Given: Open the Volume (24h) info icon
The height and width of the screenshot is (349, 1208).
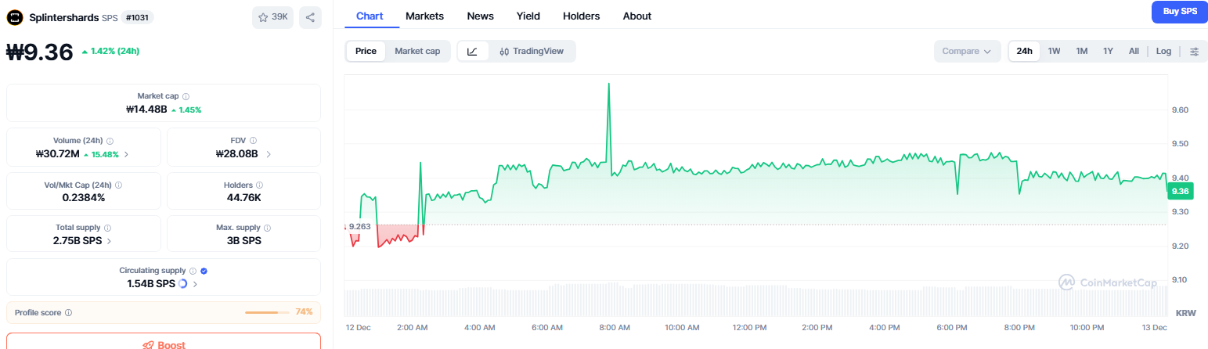Looking at the screenshot, I should (x=110, y=141).
